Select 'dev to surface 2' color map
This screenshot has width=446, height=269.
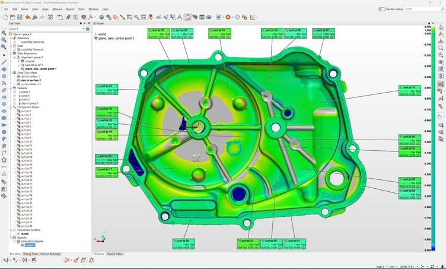click(x=32, y=80)
